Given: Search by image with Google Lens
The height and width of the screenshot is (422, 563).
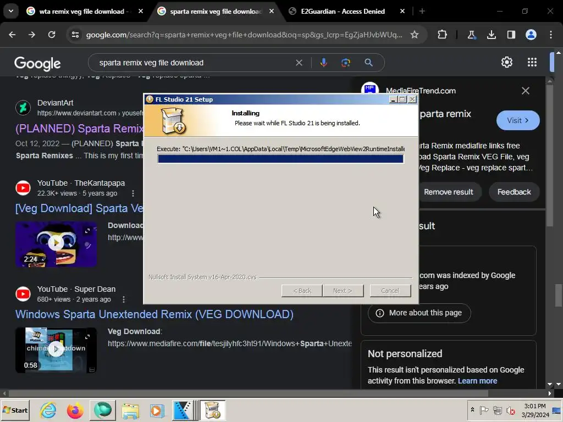Looking at the screenshot, I should click(346, 63).
